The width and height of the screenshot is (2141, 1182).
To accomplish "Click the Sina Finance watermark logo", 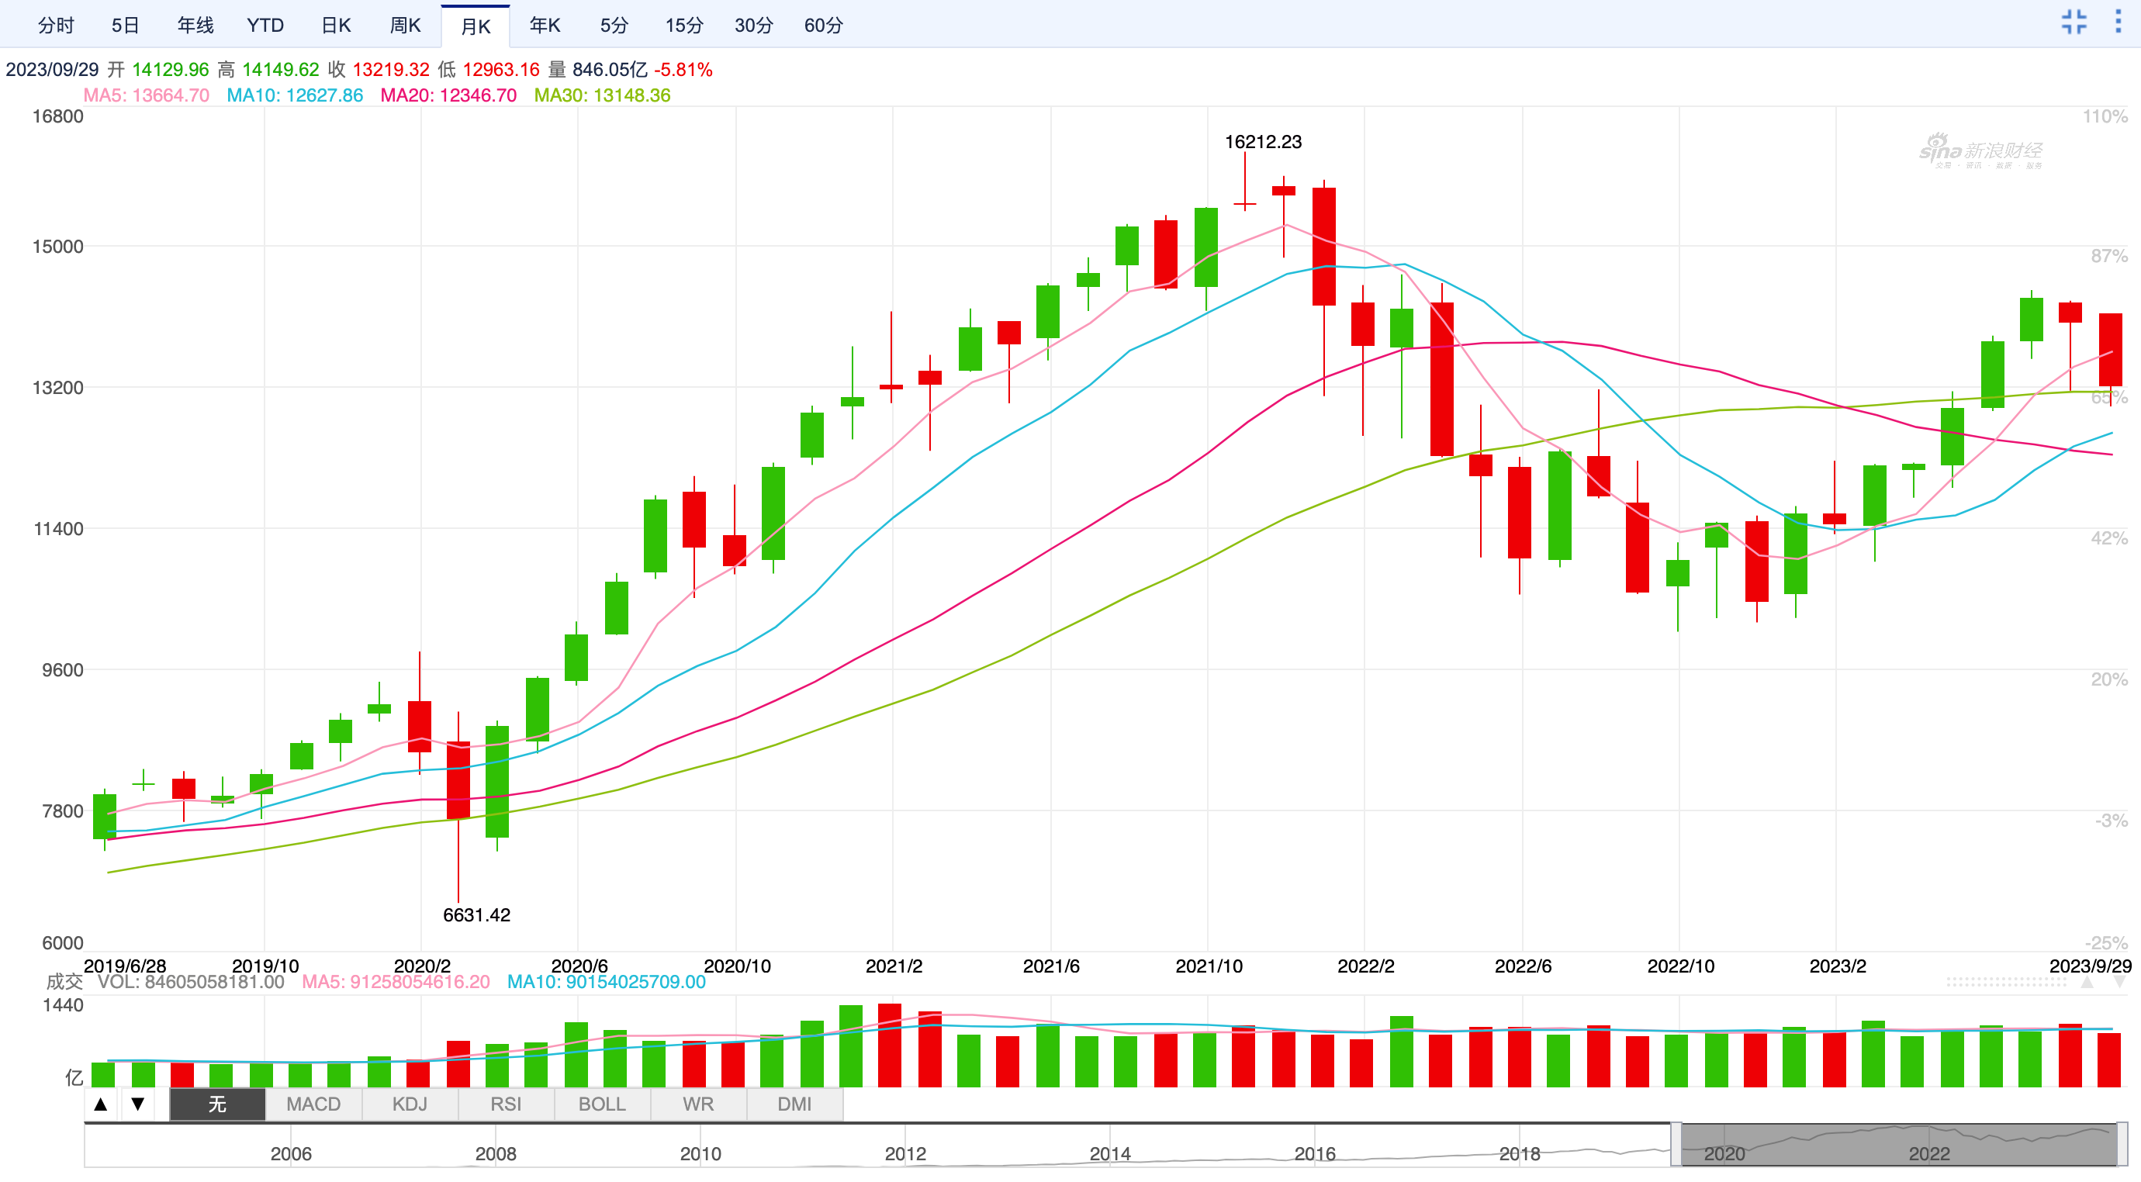I will (x=1980, y=151).
